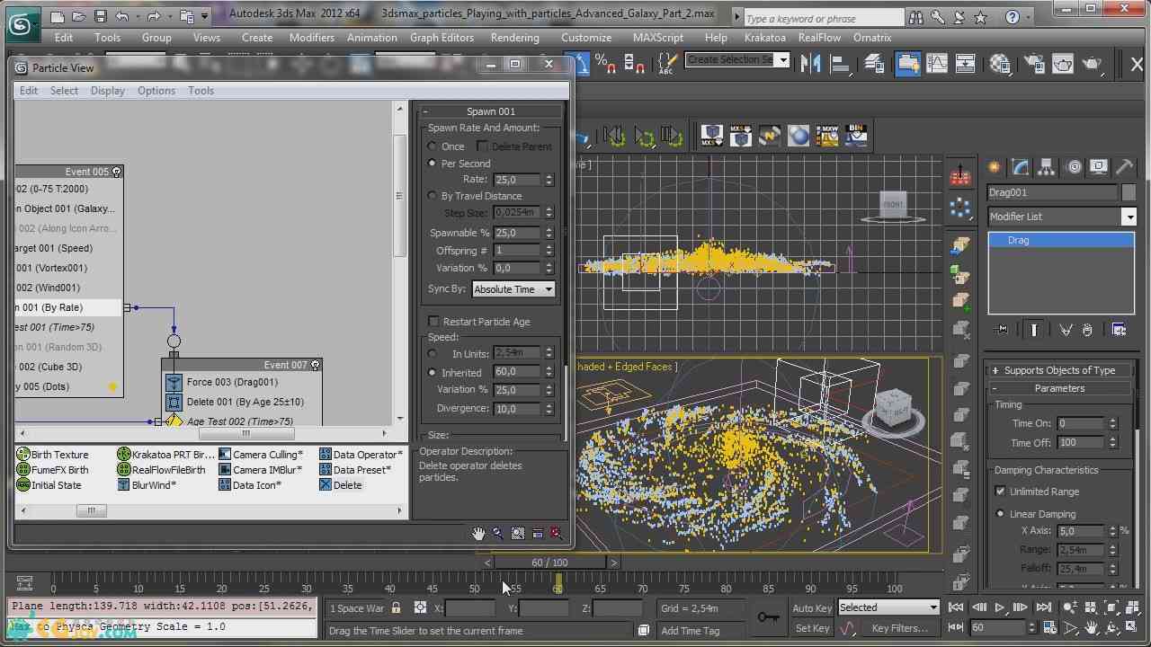Toggle the Graphite ribbon icon
Image resolution: width=1151 pixels, height=647 pixels.
(907, 64)
